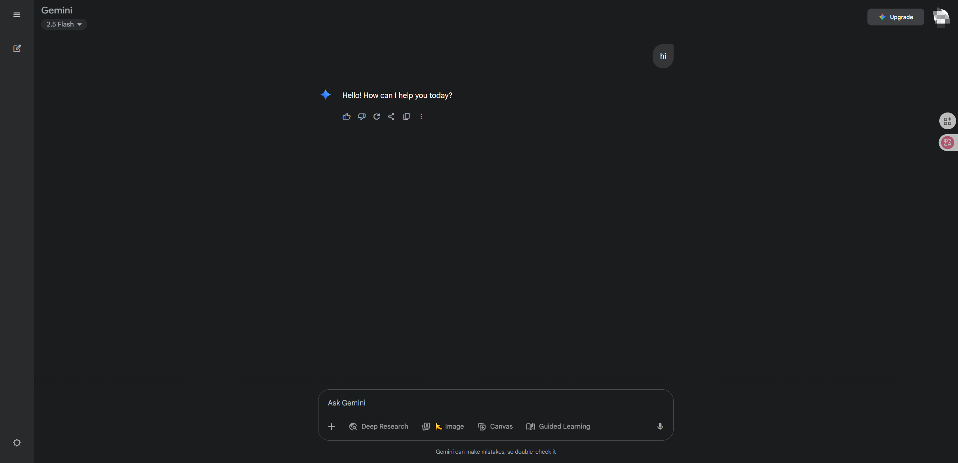Thumbs down Gemini's response
The height and width of the screenshot is (463, 958).
tap(361, 117)
